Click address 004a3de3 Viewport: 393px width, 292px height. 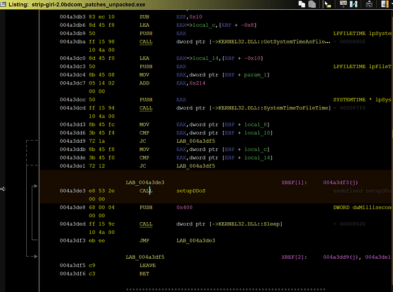pos(73,191)
